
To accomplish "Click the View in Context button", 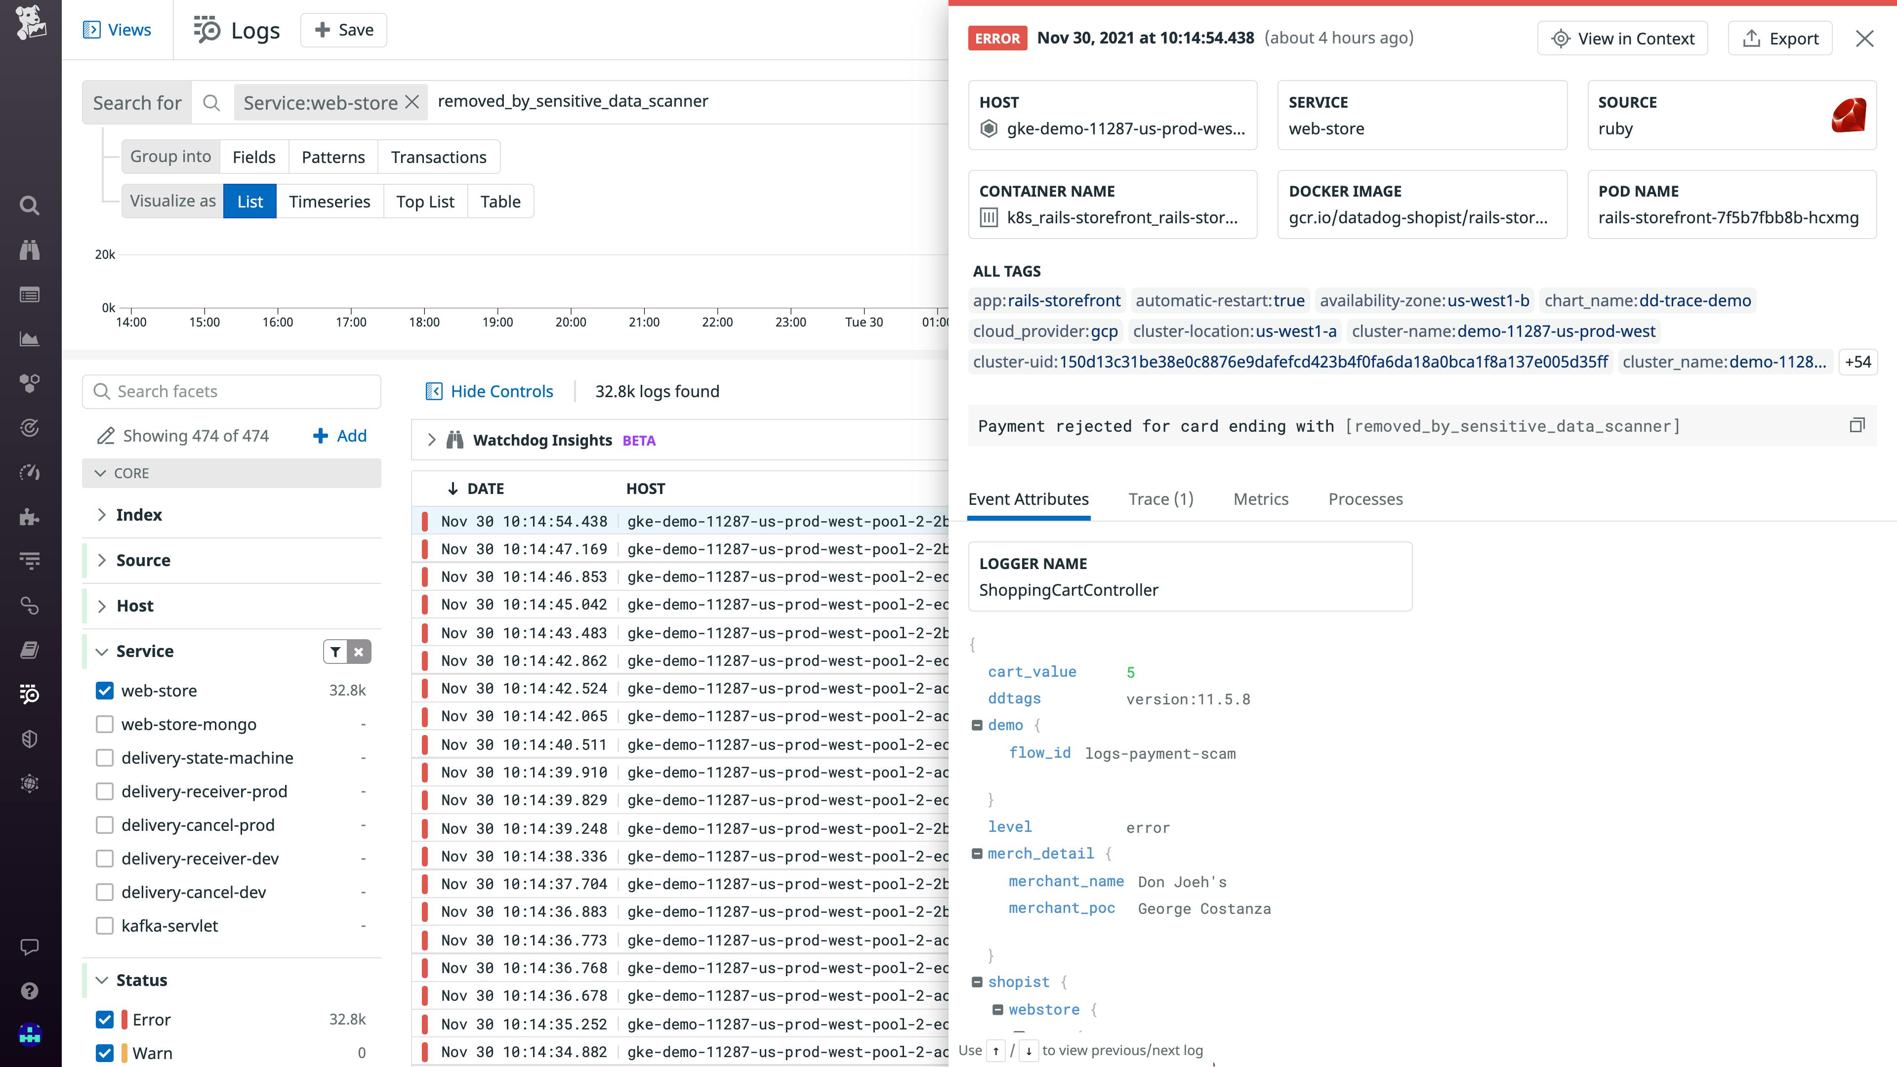I will coord(1622,38).
